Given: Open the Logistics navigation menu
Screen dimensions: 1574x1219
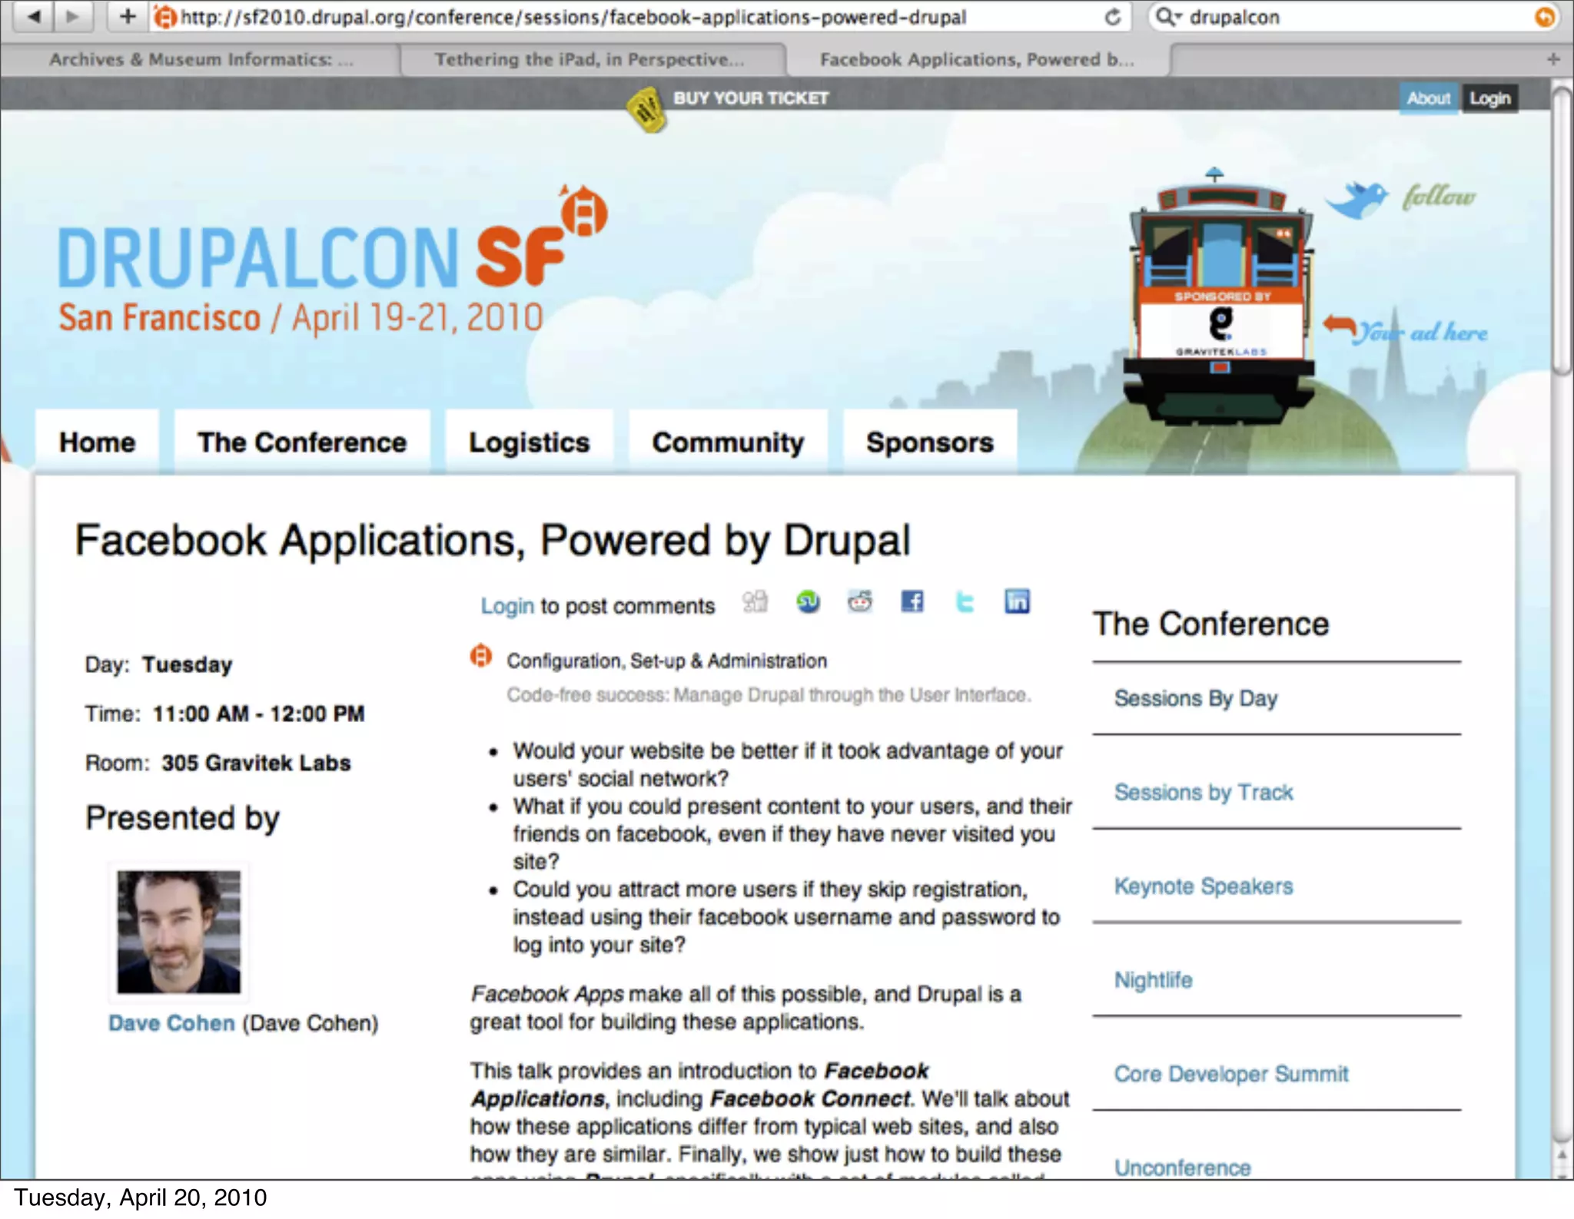Looking at the screenshot, I should 529,442.
